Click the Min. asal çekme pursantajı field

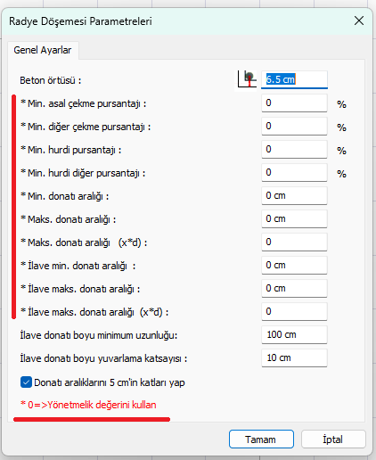294,103
